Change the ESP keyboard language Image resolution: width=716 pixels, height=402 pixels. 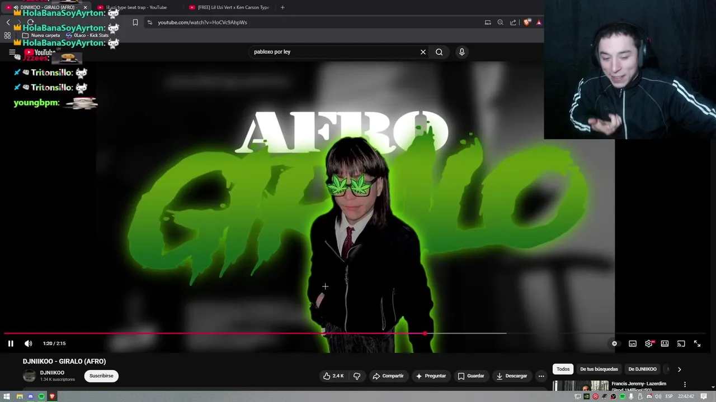coord(669,396)
